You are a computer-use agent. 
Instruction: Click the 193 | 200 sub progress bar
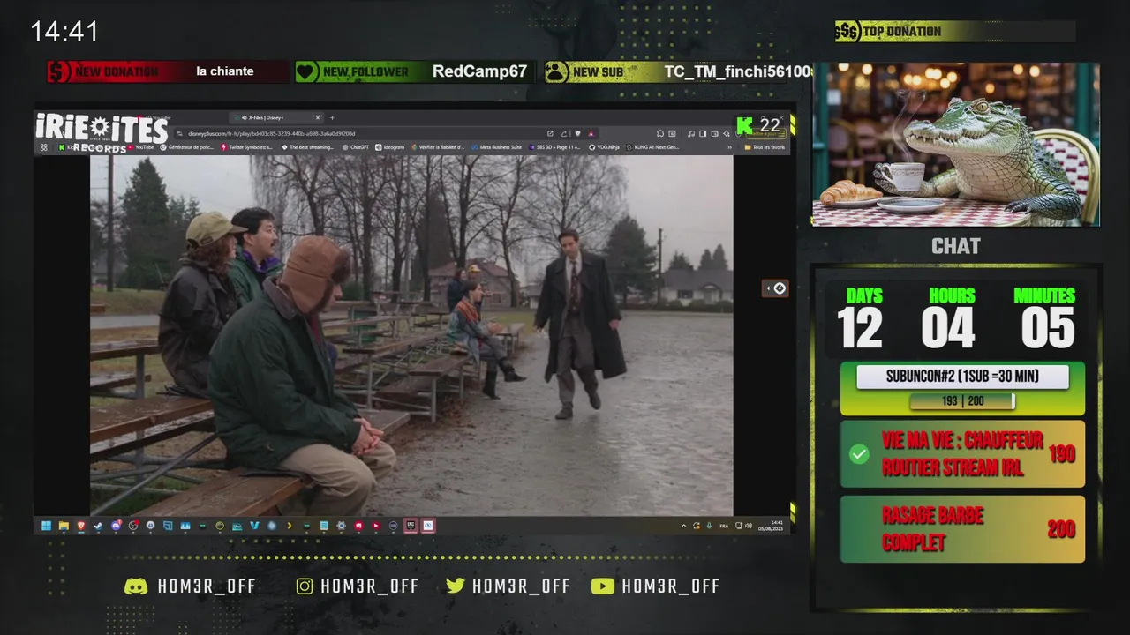(x=962, y=401)
